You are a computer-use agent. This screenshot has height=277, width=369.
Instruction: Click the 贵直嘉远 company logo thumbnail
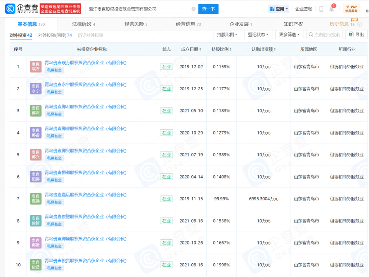[x=36, y=199]
